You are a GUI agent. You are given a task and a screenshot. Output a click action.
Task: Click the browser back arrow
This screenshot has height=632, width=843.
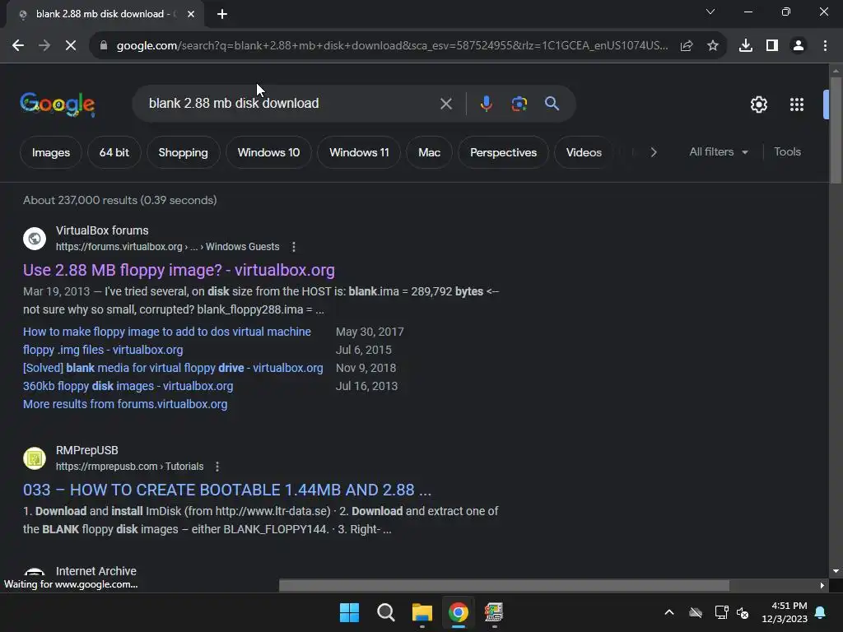click(18, 46)
